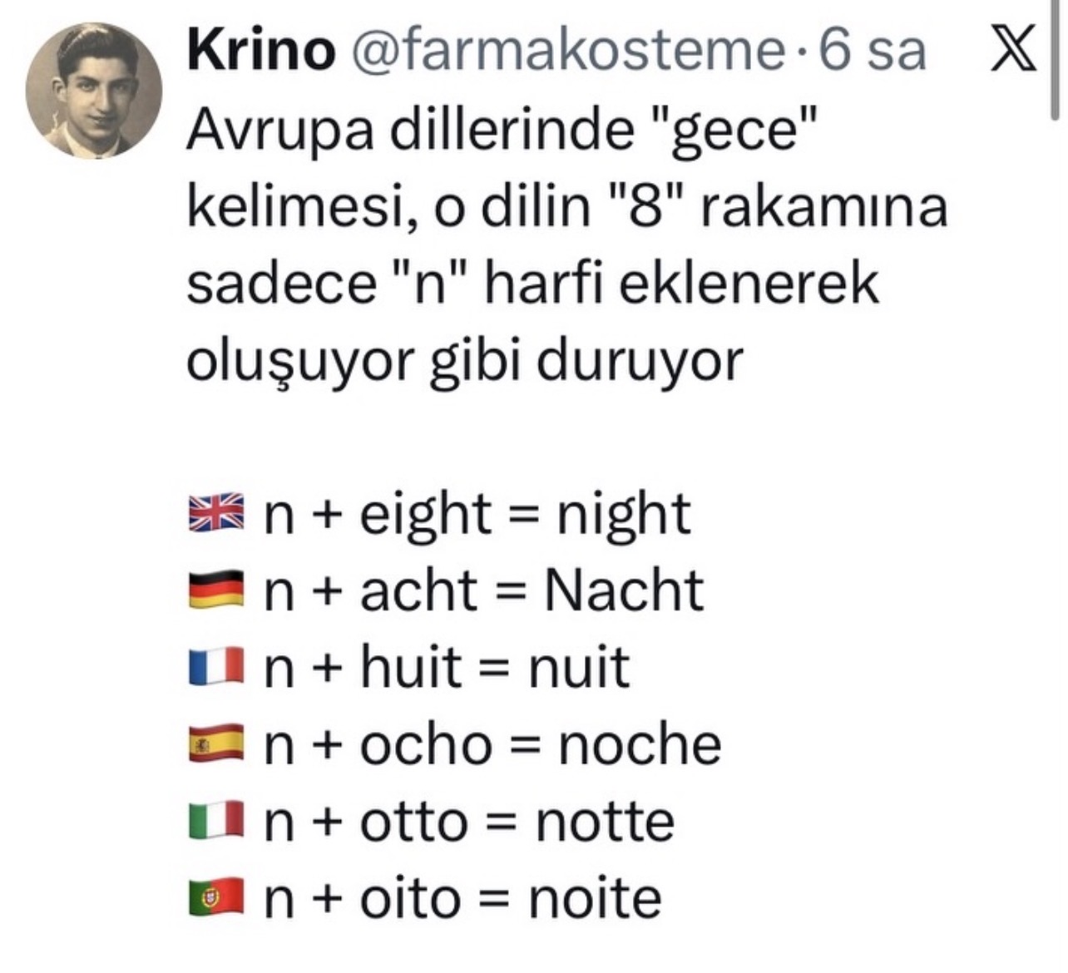Image resolution: width=1068 pixels, height=973 pixels.
Task: Click the "n + otto = notte" line
Action: point(469,821)
